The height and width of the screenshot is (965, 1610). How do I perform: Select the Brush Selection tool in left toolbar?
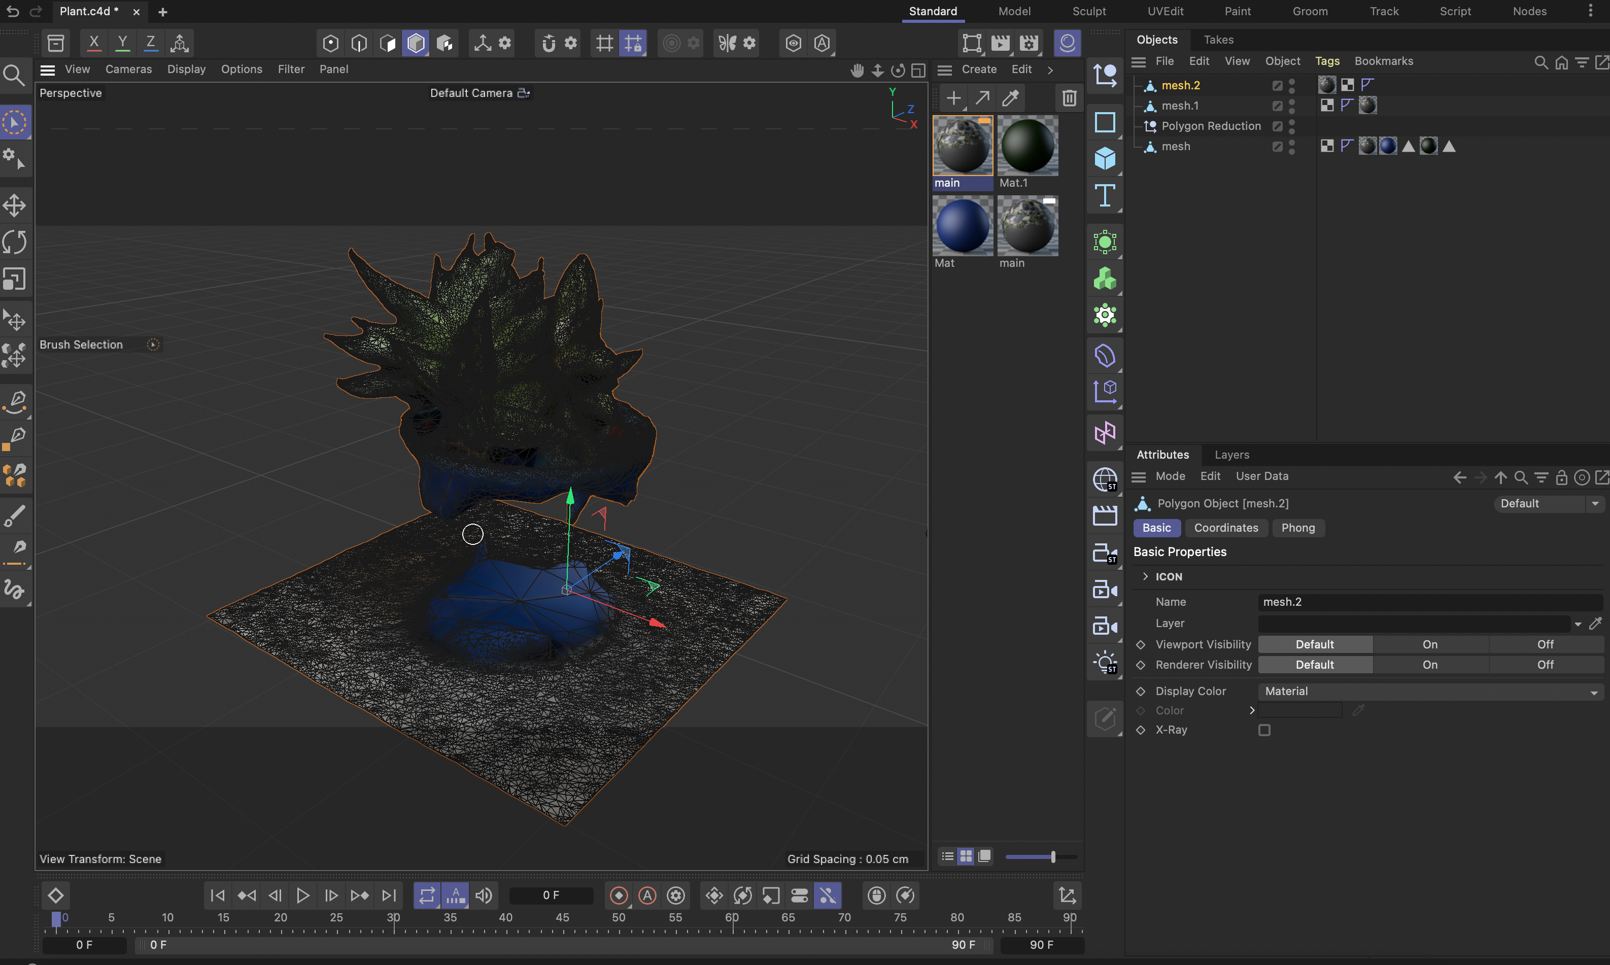pos(14,122)
